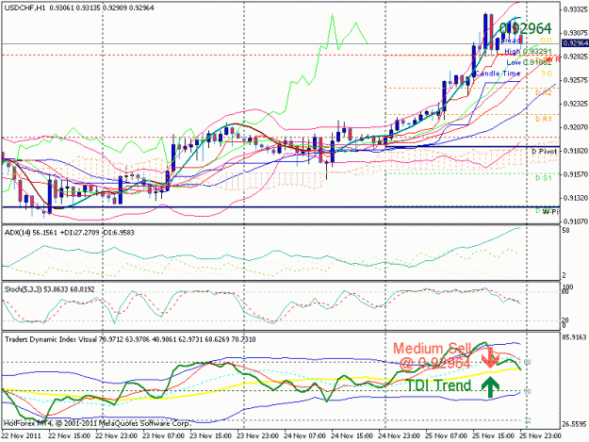
Task: Click the 0.93325 price axis label
Action: 575,9
